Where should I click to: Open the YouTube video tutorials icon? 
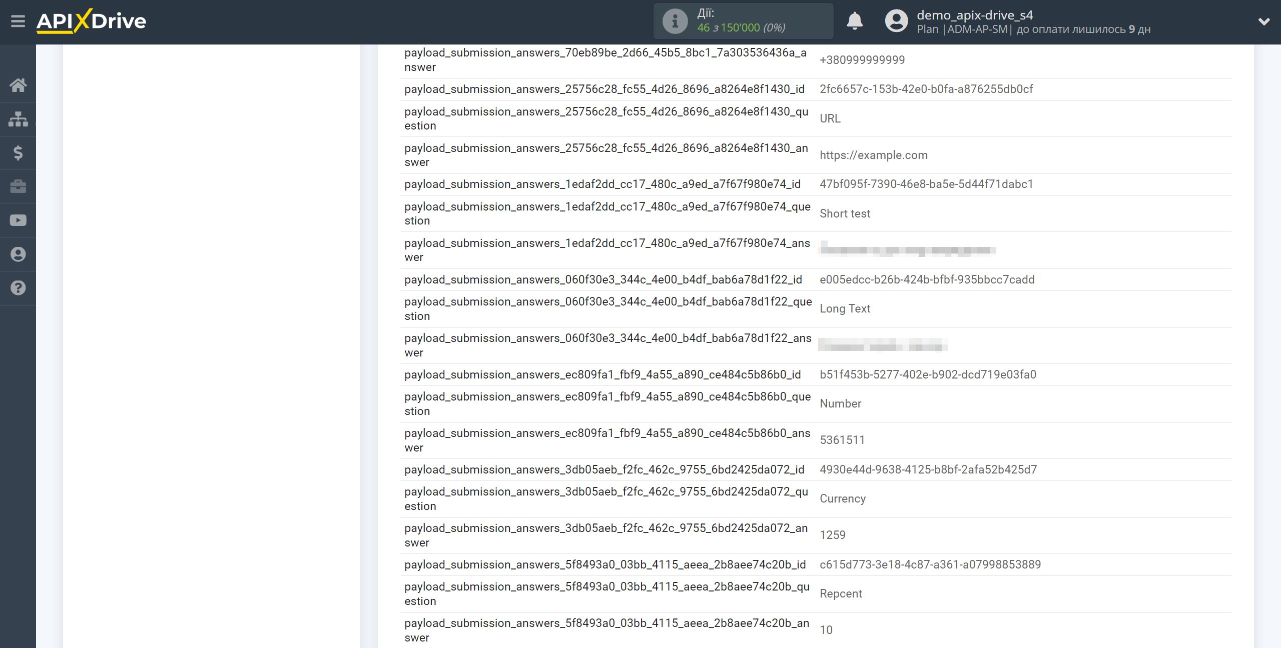click(x=18, y=220)
